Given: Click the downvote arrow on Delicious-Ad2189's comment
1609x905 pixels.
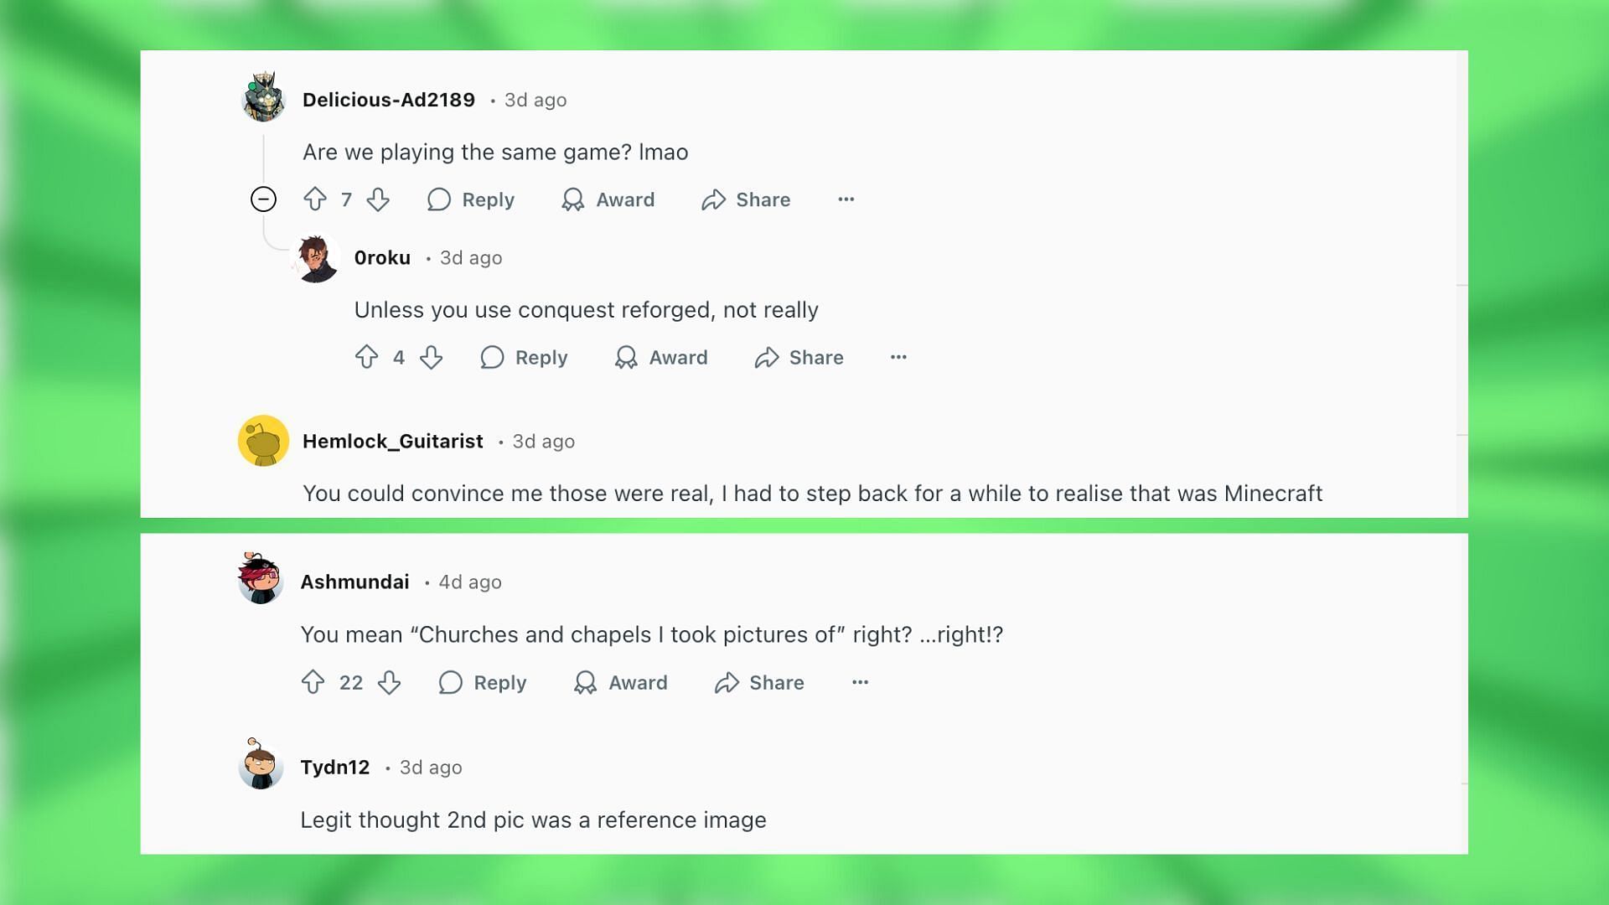Looking at the screenshot, I should click(x=377, y=199).
